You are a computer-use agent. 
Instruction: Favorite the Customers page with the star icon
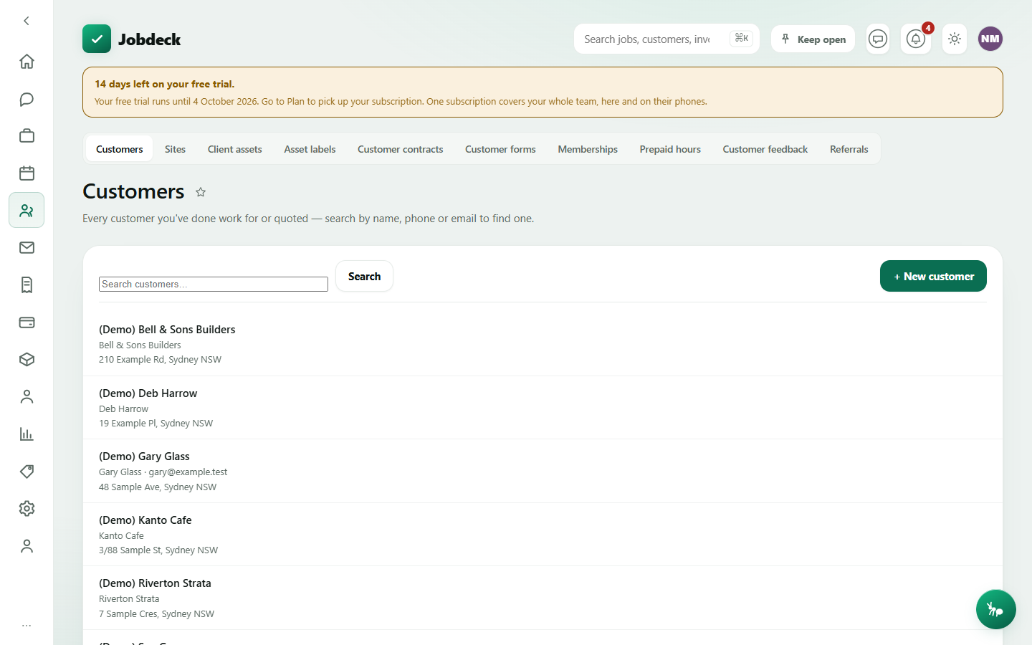(201, 192)
